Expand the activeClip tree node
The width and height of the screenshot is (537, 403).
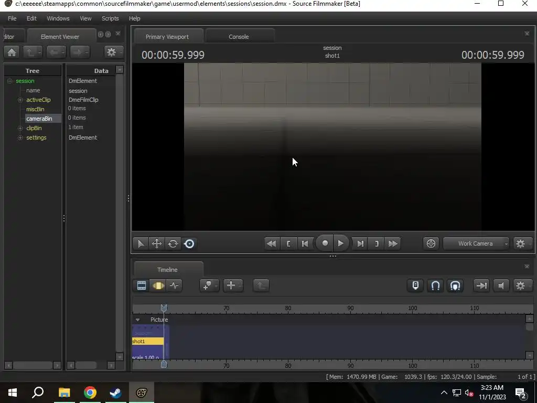(x=20, y=100)
